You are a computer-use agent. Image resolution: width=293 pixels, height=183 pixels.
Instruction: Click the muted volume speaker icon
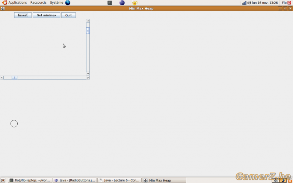249,3
